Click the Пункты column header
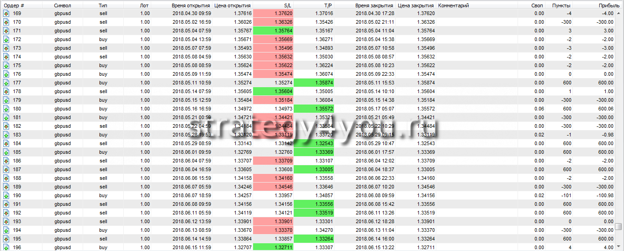Image resolution: width=624 pixels, height=251 pixels. click(x=561, y=5)
